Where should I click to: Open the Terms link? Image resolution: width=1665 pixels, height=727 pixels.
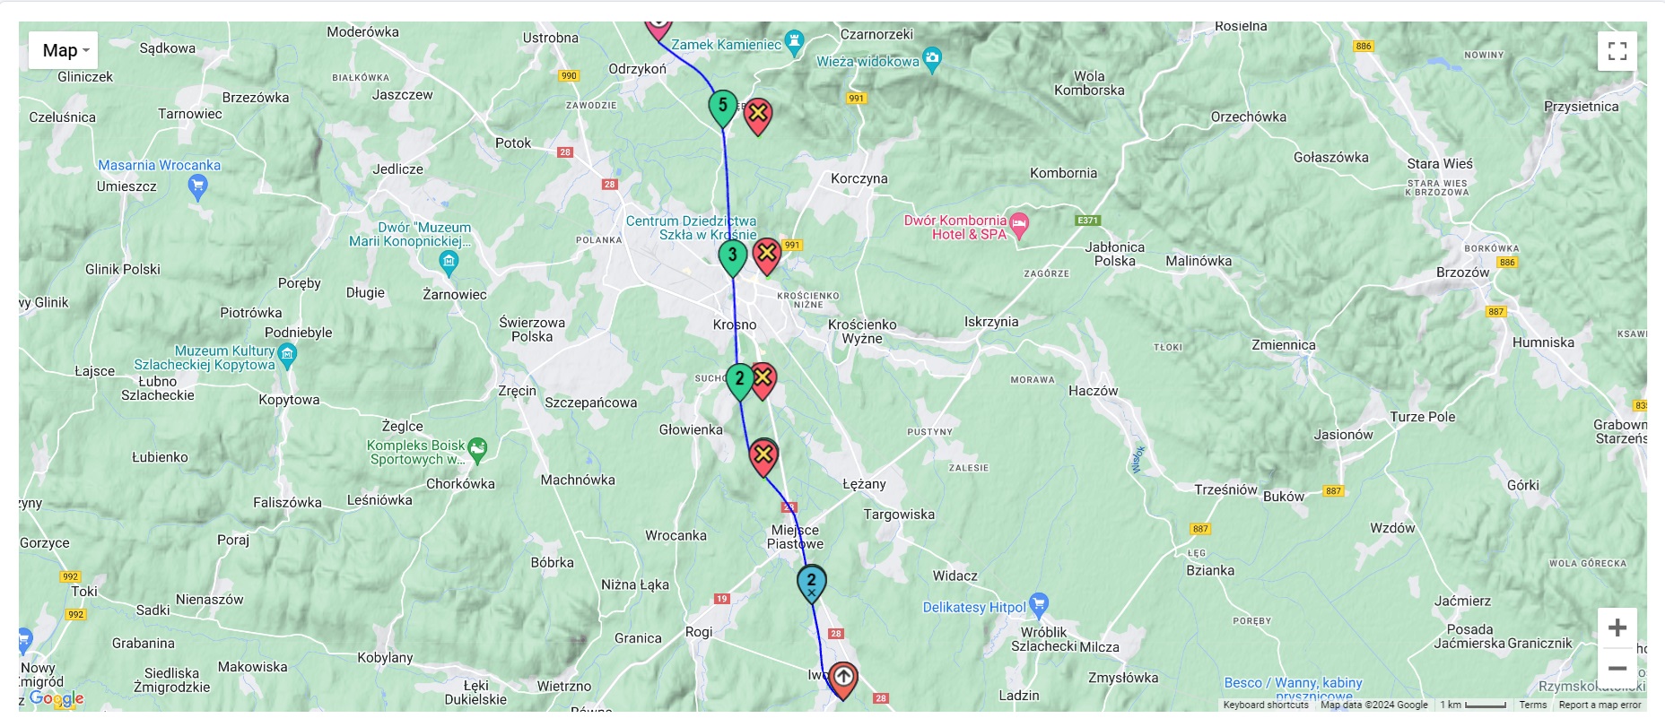click(1532, 705)
